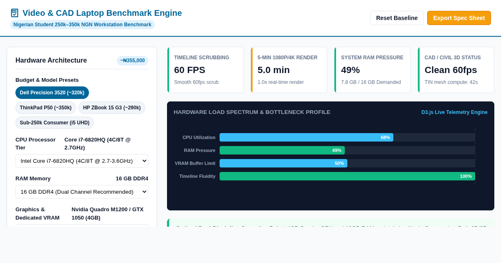Choose the HP ZBook 15 G3 preset

(112, 108)
